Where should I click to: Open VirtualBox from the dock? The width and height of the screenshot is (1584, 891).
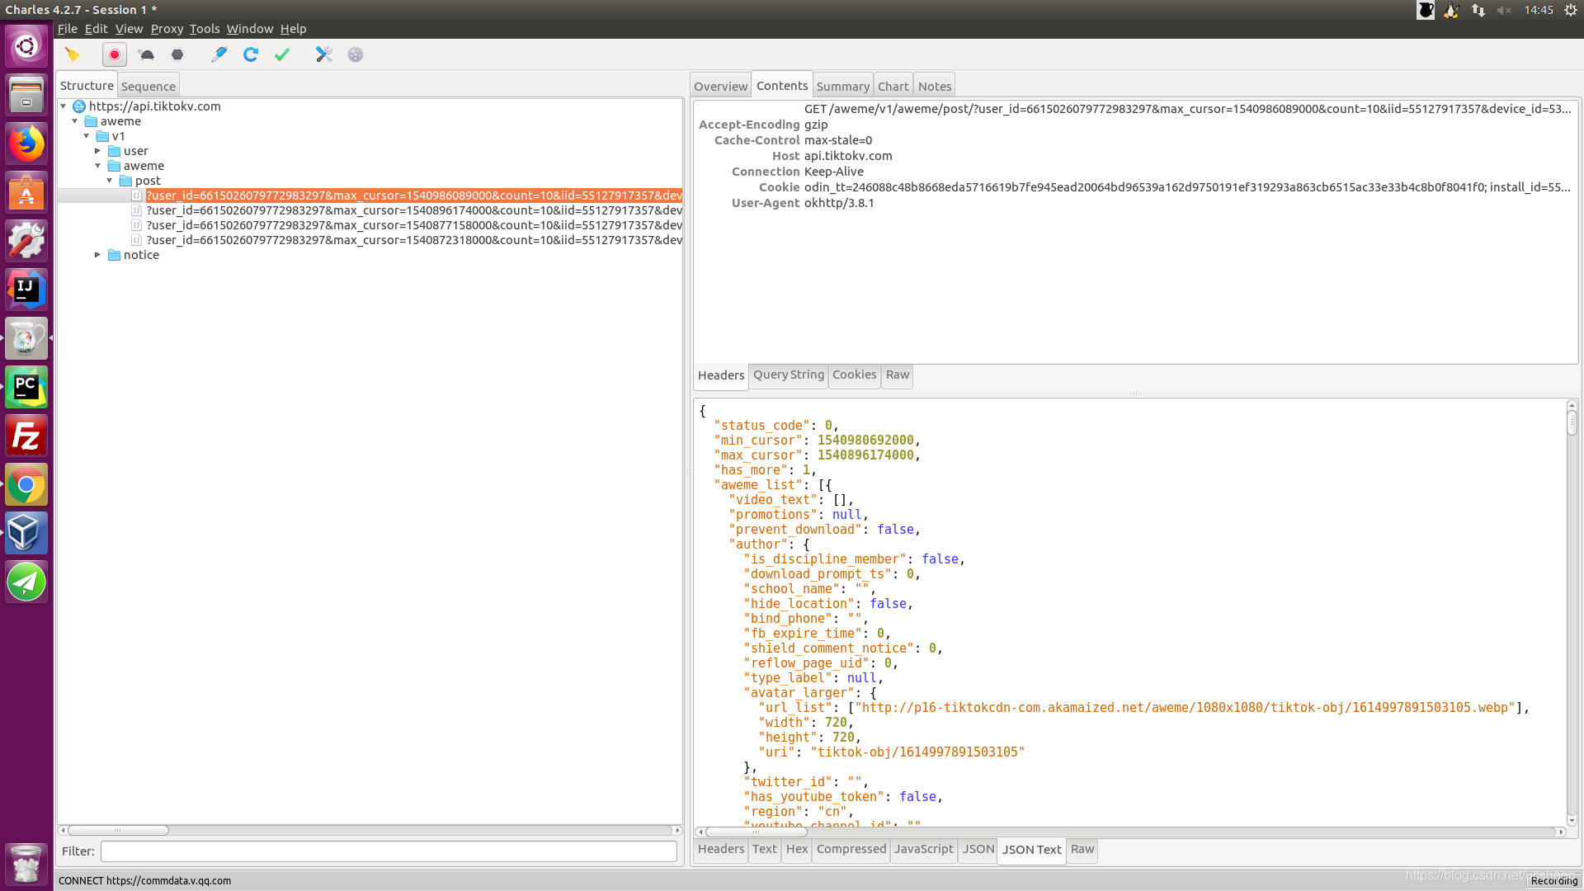tap(26, 533)
